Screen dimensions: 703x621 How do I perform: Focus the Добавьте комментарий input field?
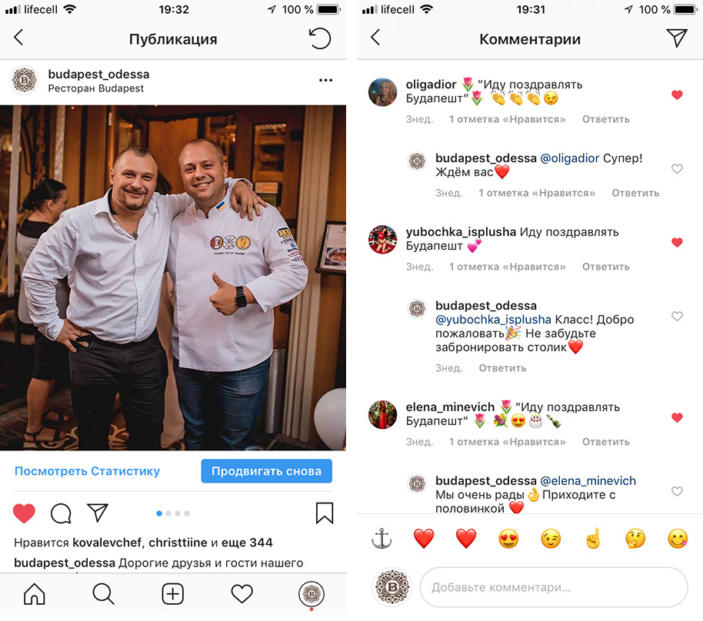[x=554, y=587]
